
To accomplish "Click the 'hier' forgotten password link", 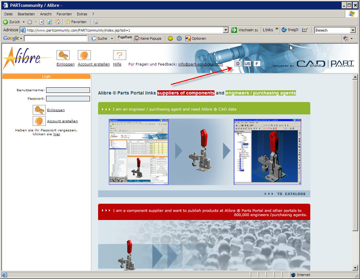I will pos(57,134).
